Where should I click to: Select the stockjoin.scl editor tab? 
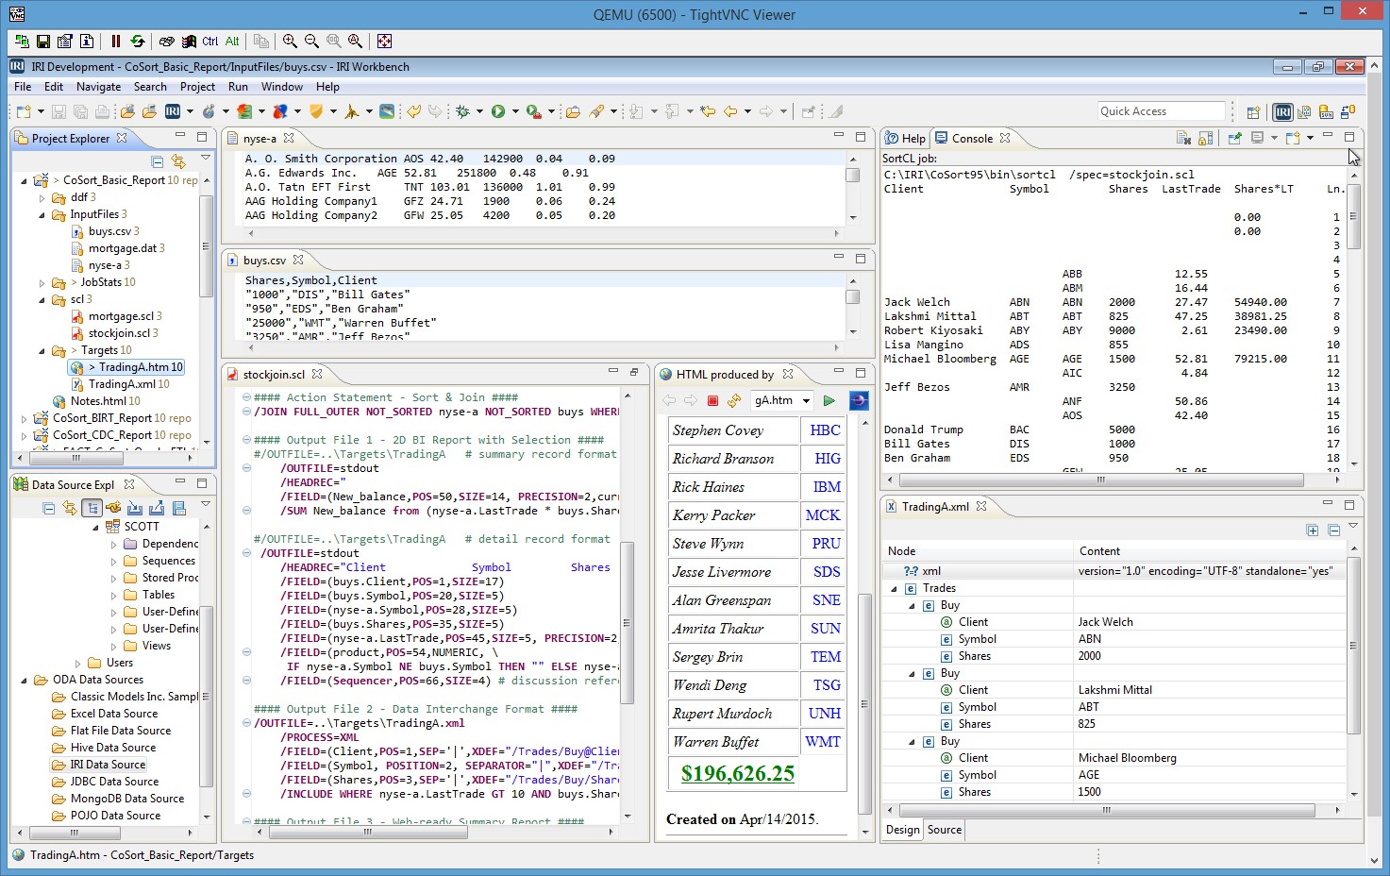point(274,374)
